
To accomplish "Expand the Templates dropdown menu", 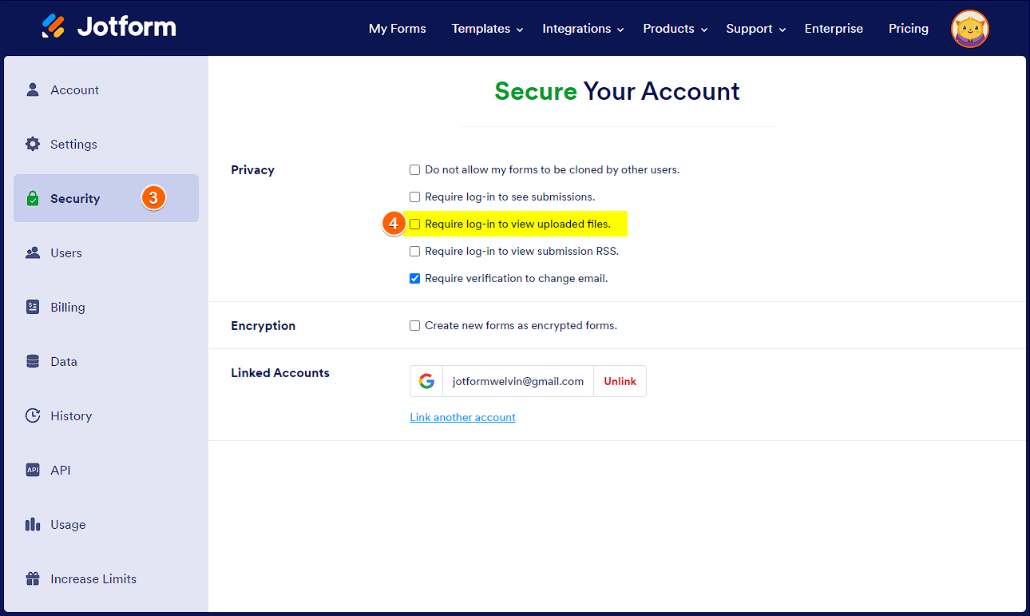I will [x=487, y=29].
